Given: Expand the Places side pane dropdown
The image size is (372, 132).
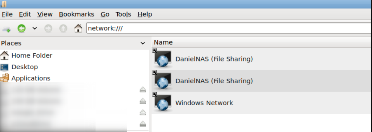Looking at the screenshot, I should click(143, 43).
